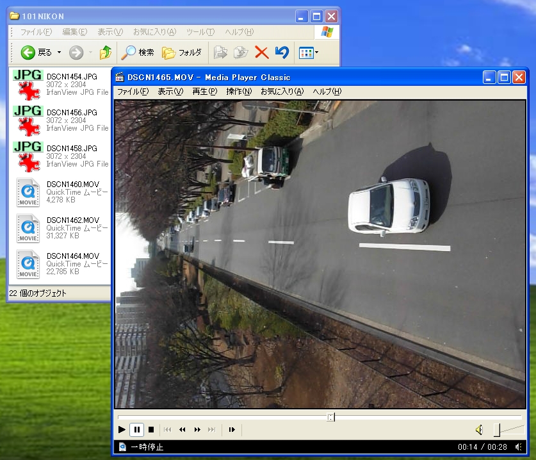Open the back history dropdown arrow
536x460 pixels.
[x=59, y=53]
